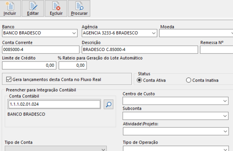Screen dimensions: 233x151
Task: Open the Editar toolbar button
Action: coord(33,8)
